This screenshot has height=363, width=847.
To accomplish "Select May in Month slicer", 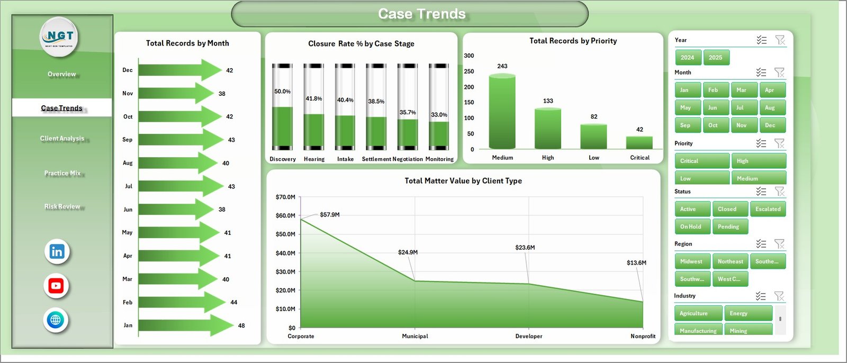I will 688,107.
